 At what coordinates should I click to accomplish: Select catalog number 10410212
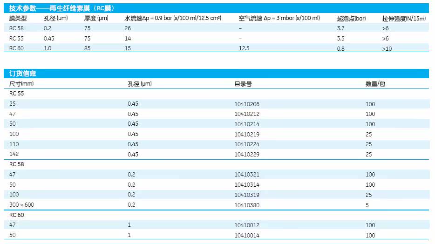coord(247,114)
